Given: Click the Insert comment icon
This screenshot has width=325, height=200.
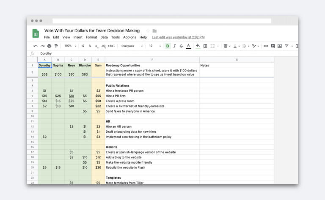Looking at the screenshot, I should coord(273,46).
